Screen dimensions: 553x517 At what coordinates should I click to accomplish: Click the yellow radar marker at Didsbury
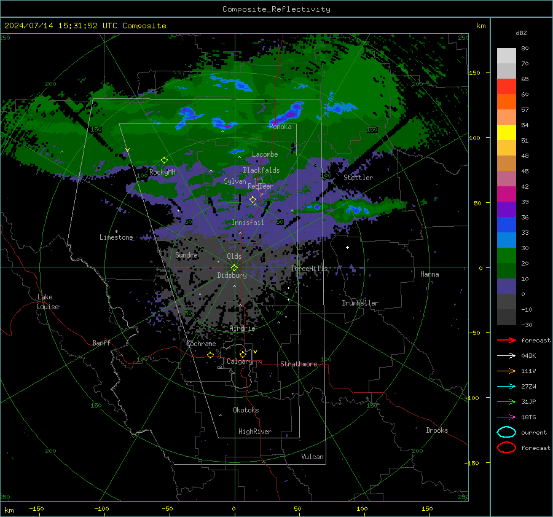234,268
